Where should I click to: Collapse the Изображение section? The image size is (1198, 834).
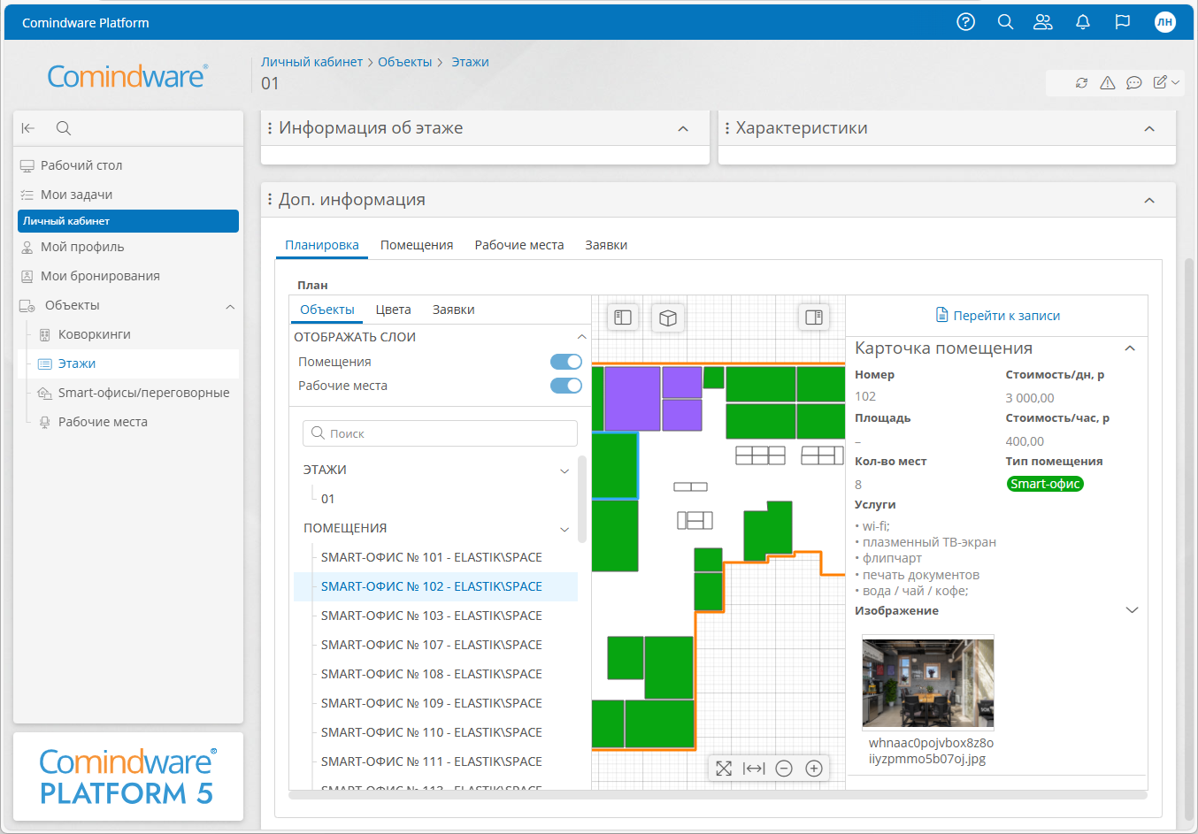coord(1132,610)
